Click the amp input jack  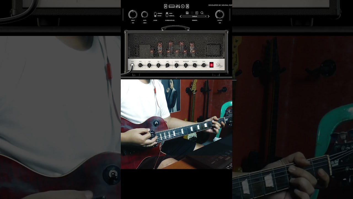pyautogui.click(x=132, y=66)
